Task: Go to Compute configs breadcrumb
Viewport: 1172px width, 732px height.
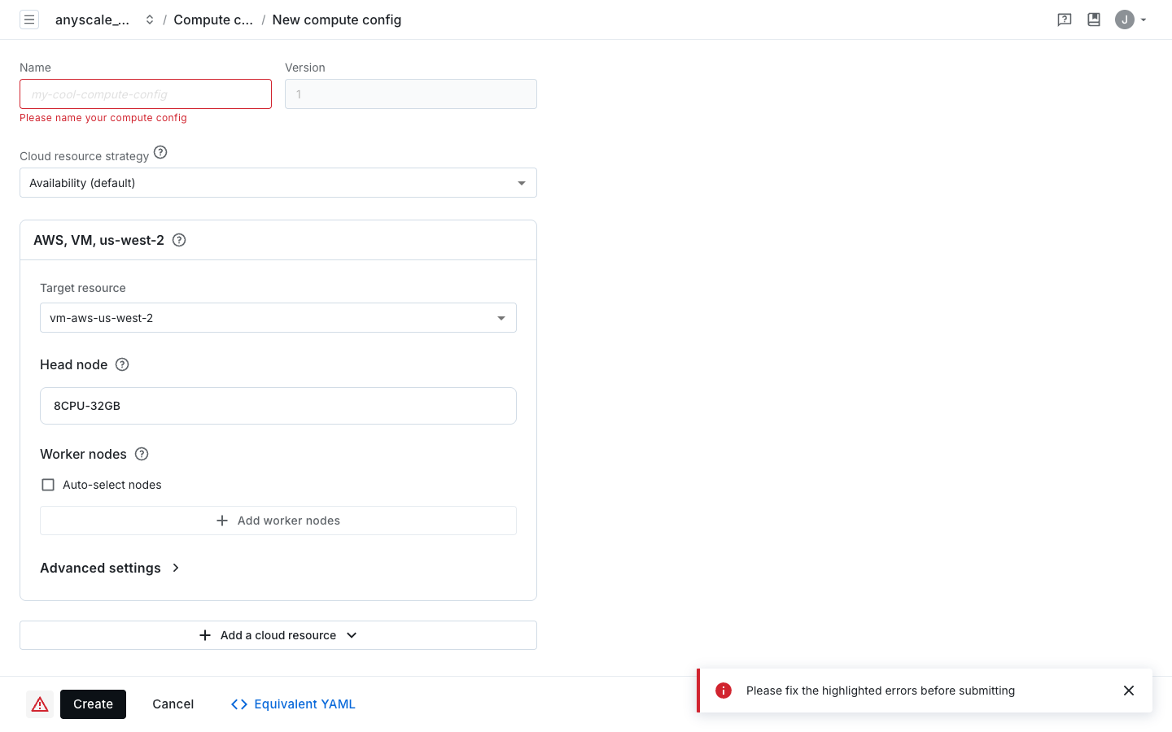Action: 213,20
